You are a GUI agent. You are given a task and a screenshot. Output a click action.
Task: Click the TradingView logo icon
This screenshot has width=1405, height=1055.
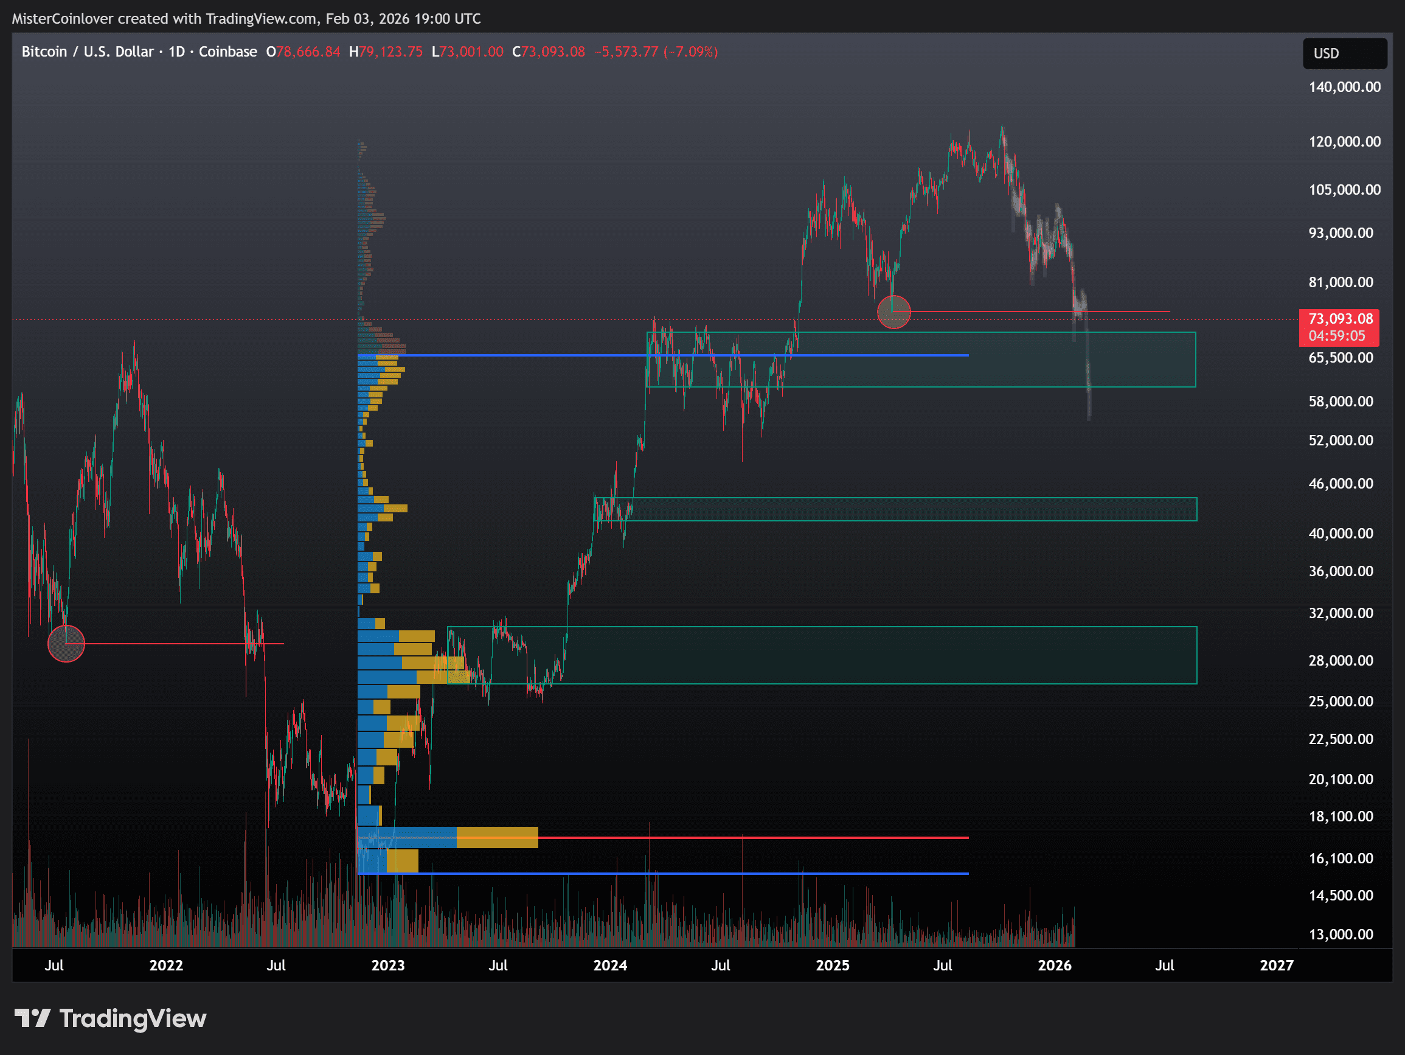[32, 1018]
